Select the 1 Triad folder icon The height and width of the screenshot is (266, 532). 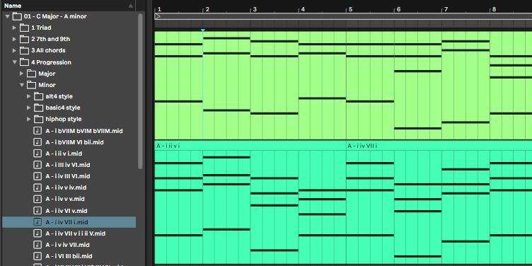(24, 28)
